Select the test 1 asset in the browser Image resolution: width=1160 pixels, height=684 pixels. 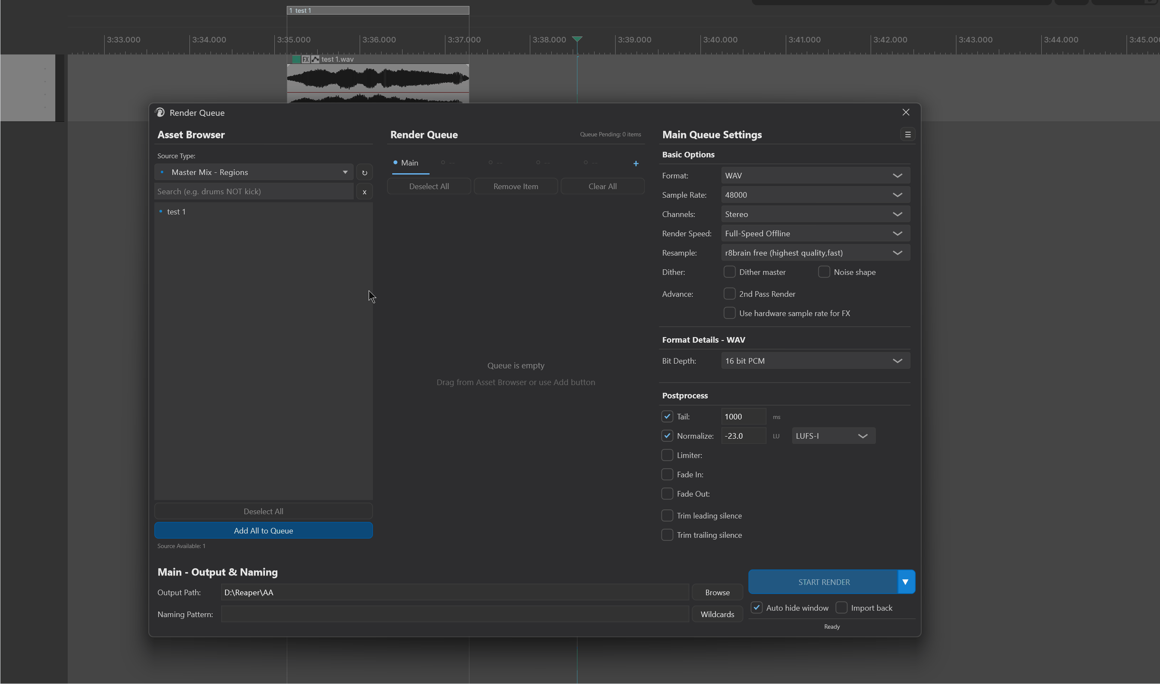point(264,212)
